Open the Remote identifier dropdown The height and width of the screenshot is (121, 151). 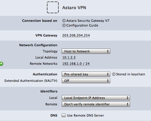[x=96, y=104]
